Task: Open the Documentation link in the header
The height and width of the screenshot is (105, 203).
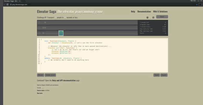Action: [144, 12]
